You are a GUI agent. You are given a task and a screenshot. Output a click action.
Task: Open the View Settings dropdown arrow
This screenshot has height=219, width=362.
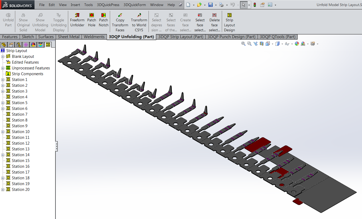[x=317, y=44]
